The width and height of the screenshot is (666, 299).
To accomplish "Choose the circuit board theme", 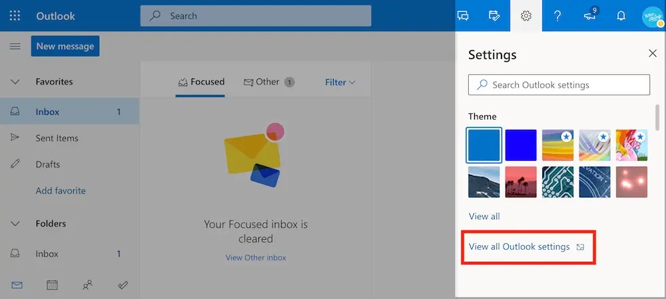I will click(557, 181).
